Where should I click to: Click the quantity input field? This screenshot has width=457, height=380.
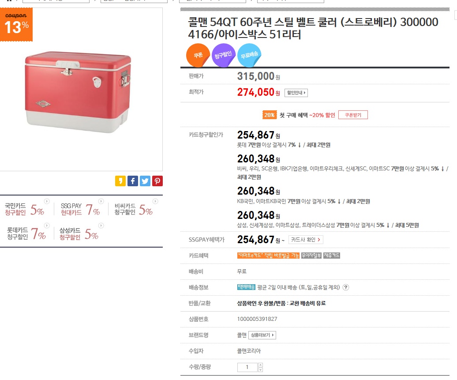click(247, 367)
